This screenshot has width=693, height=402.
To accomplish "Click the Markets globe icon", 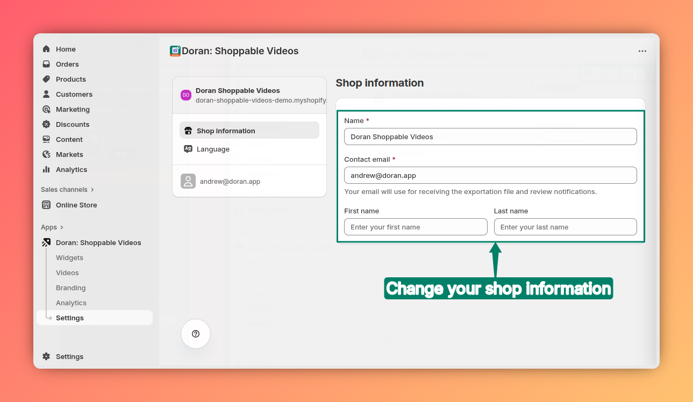I will pos(46,154).
